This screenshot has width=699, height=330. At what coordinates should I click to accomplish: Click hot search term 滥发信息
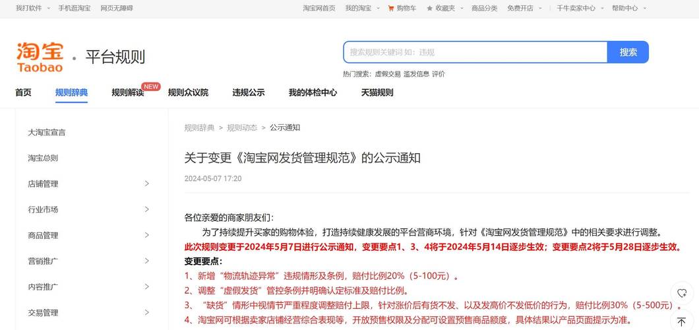(x=416, y=74)
